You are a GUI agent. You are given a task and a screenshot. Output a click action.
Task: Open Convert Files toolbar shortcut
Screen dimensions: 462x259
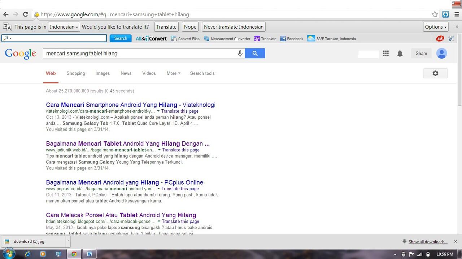click(x=185, y=38)
